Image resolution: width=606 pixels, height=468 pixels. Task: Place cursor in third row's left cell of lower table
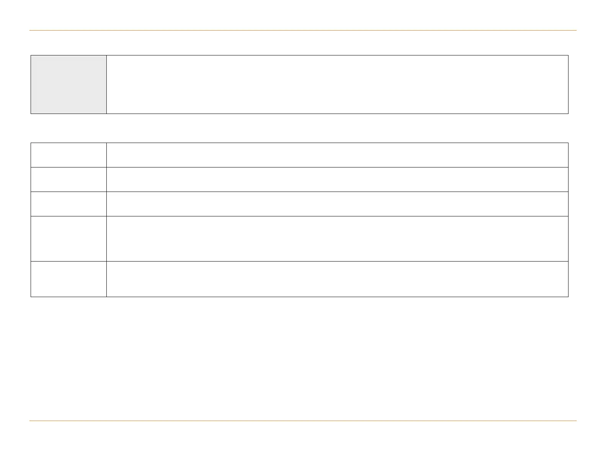click(68, 204)
